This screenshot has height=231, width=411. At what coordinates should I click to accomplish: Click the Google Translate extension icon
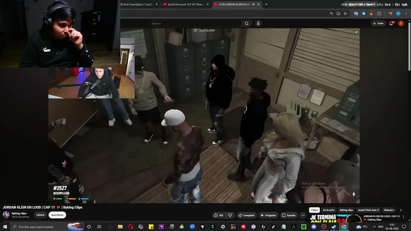[x=356, y=13]
